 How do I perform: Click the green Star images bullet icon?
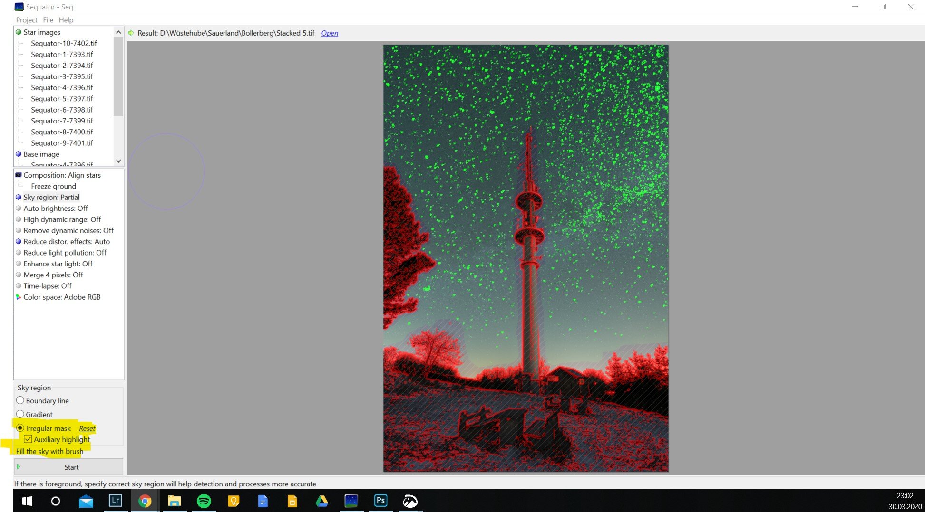click(19, 32)
